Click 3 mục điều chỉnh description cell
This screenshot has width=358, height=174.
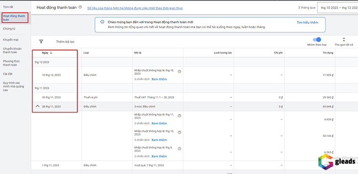[x=145, y=106]
